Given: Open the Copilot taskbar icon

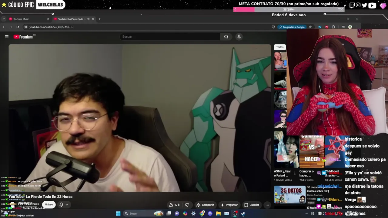Looking at the screenshot, I should click(185, 213).
